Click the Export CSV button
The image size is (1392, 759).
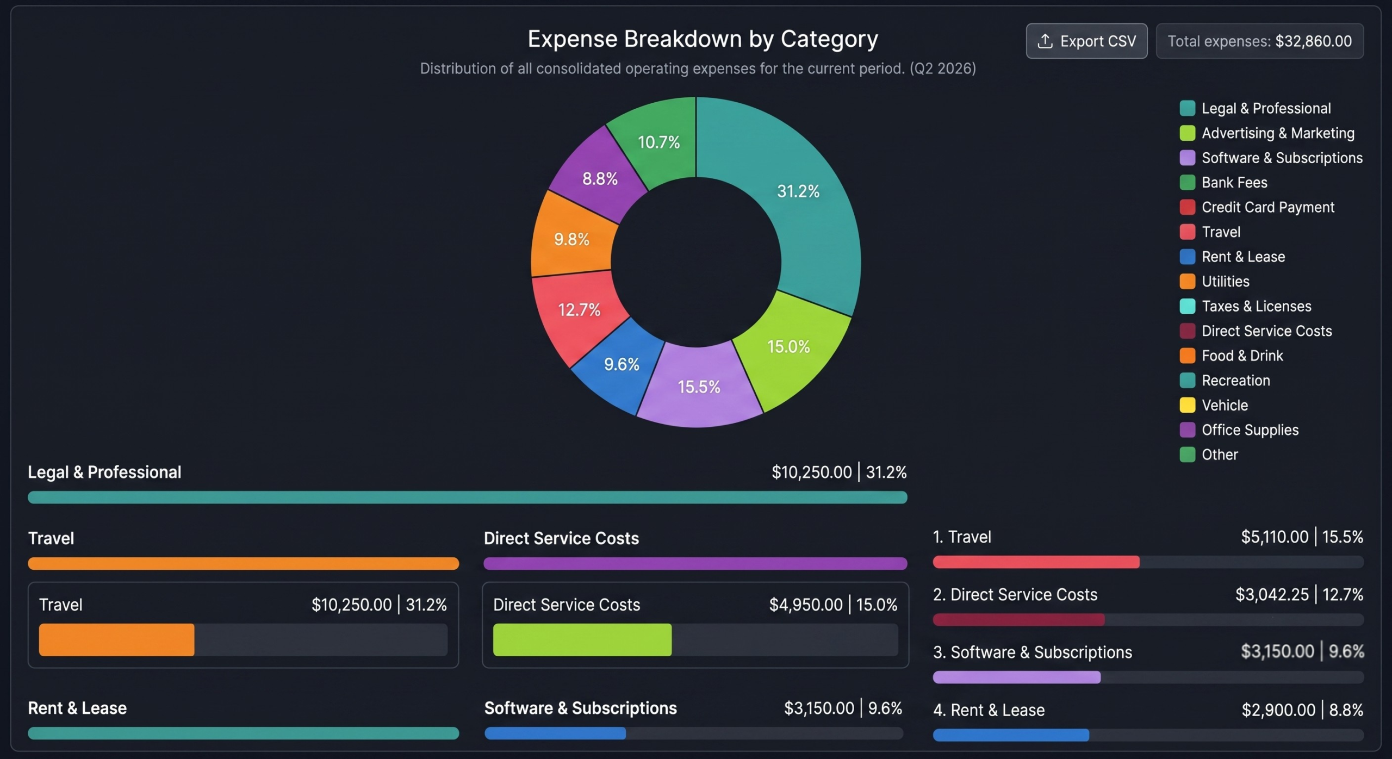[1086, 41]
